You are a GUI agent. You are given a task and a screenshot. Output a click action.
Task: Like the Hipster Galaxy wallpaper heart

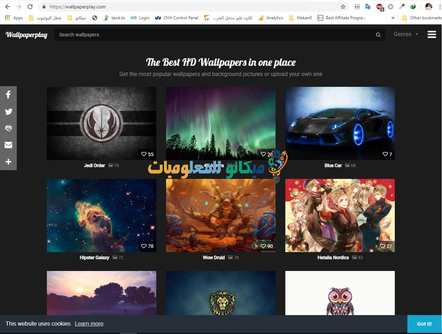coord(143,246)
